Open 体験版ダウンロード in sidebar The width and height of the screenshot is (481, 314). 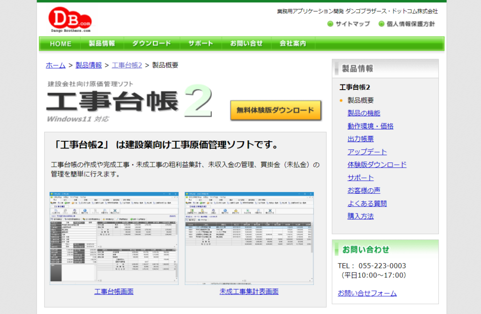pyautogui.click(x=377, y=165)
